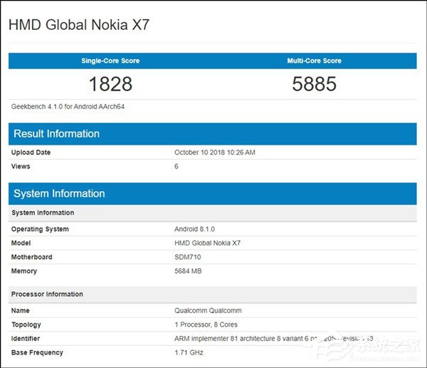Click the Memory label
Image resolution: width=427 pixels, height=368 pixels.
pyautogui.click(x=24, y=271)
